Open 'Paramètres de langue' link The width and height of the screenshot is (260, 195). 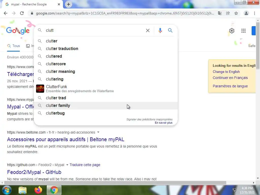point(230,86)
